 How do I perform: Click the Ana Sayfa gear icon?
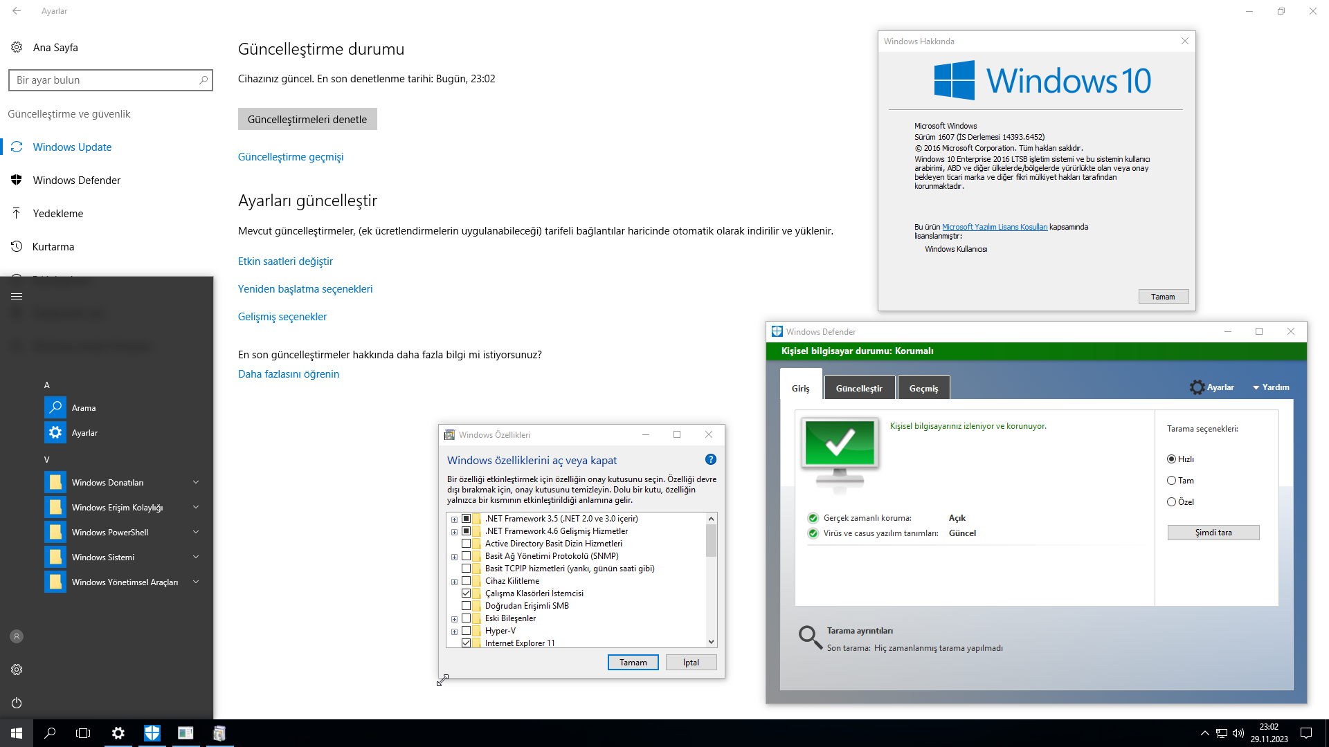17,47
